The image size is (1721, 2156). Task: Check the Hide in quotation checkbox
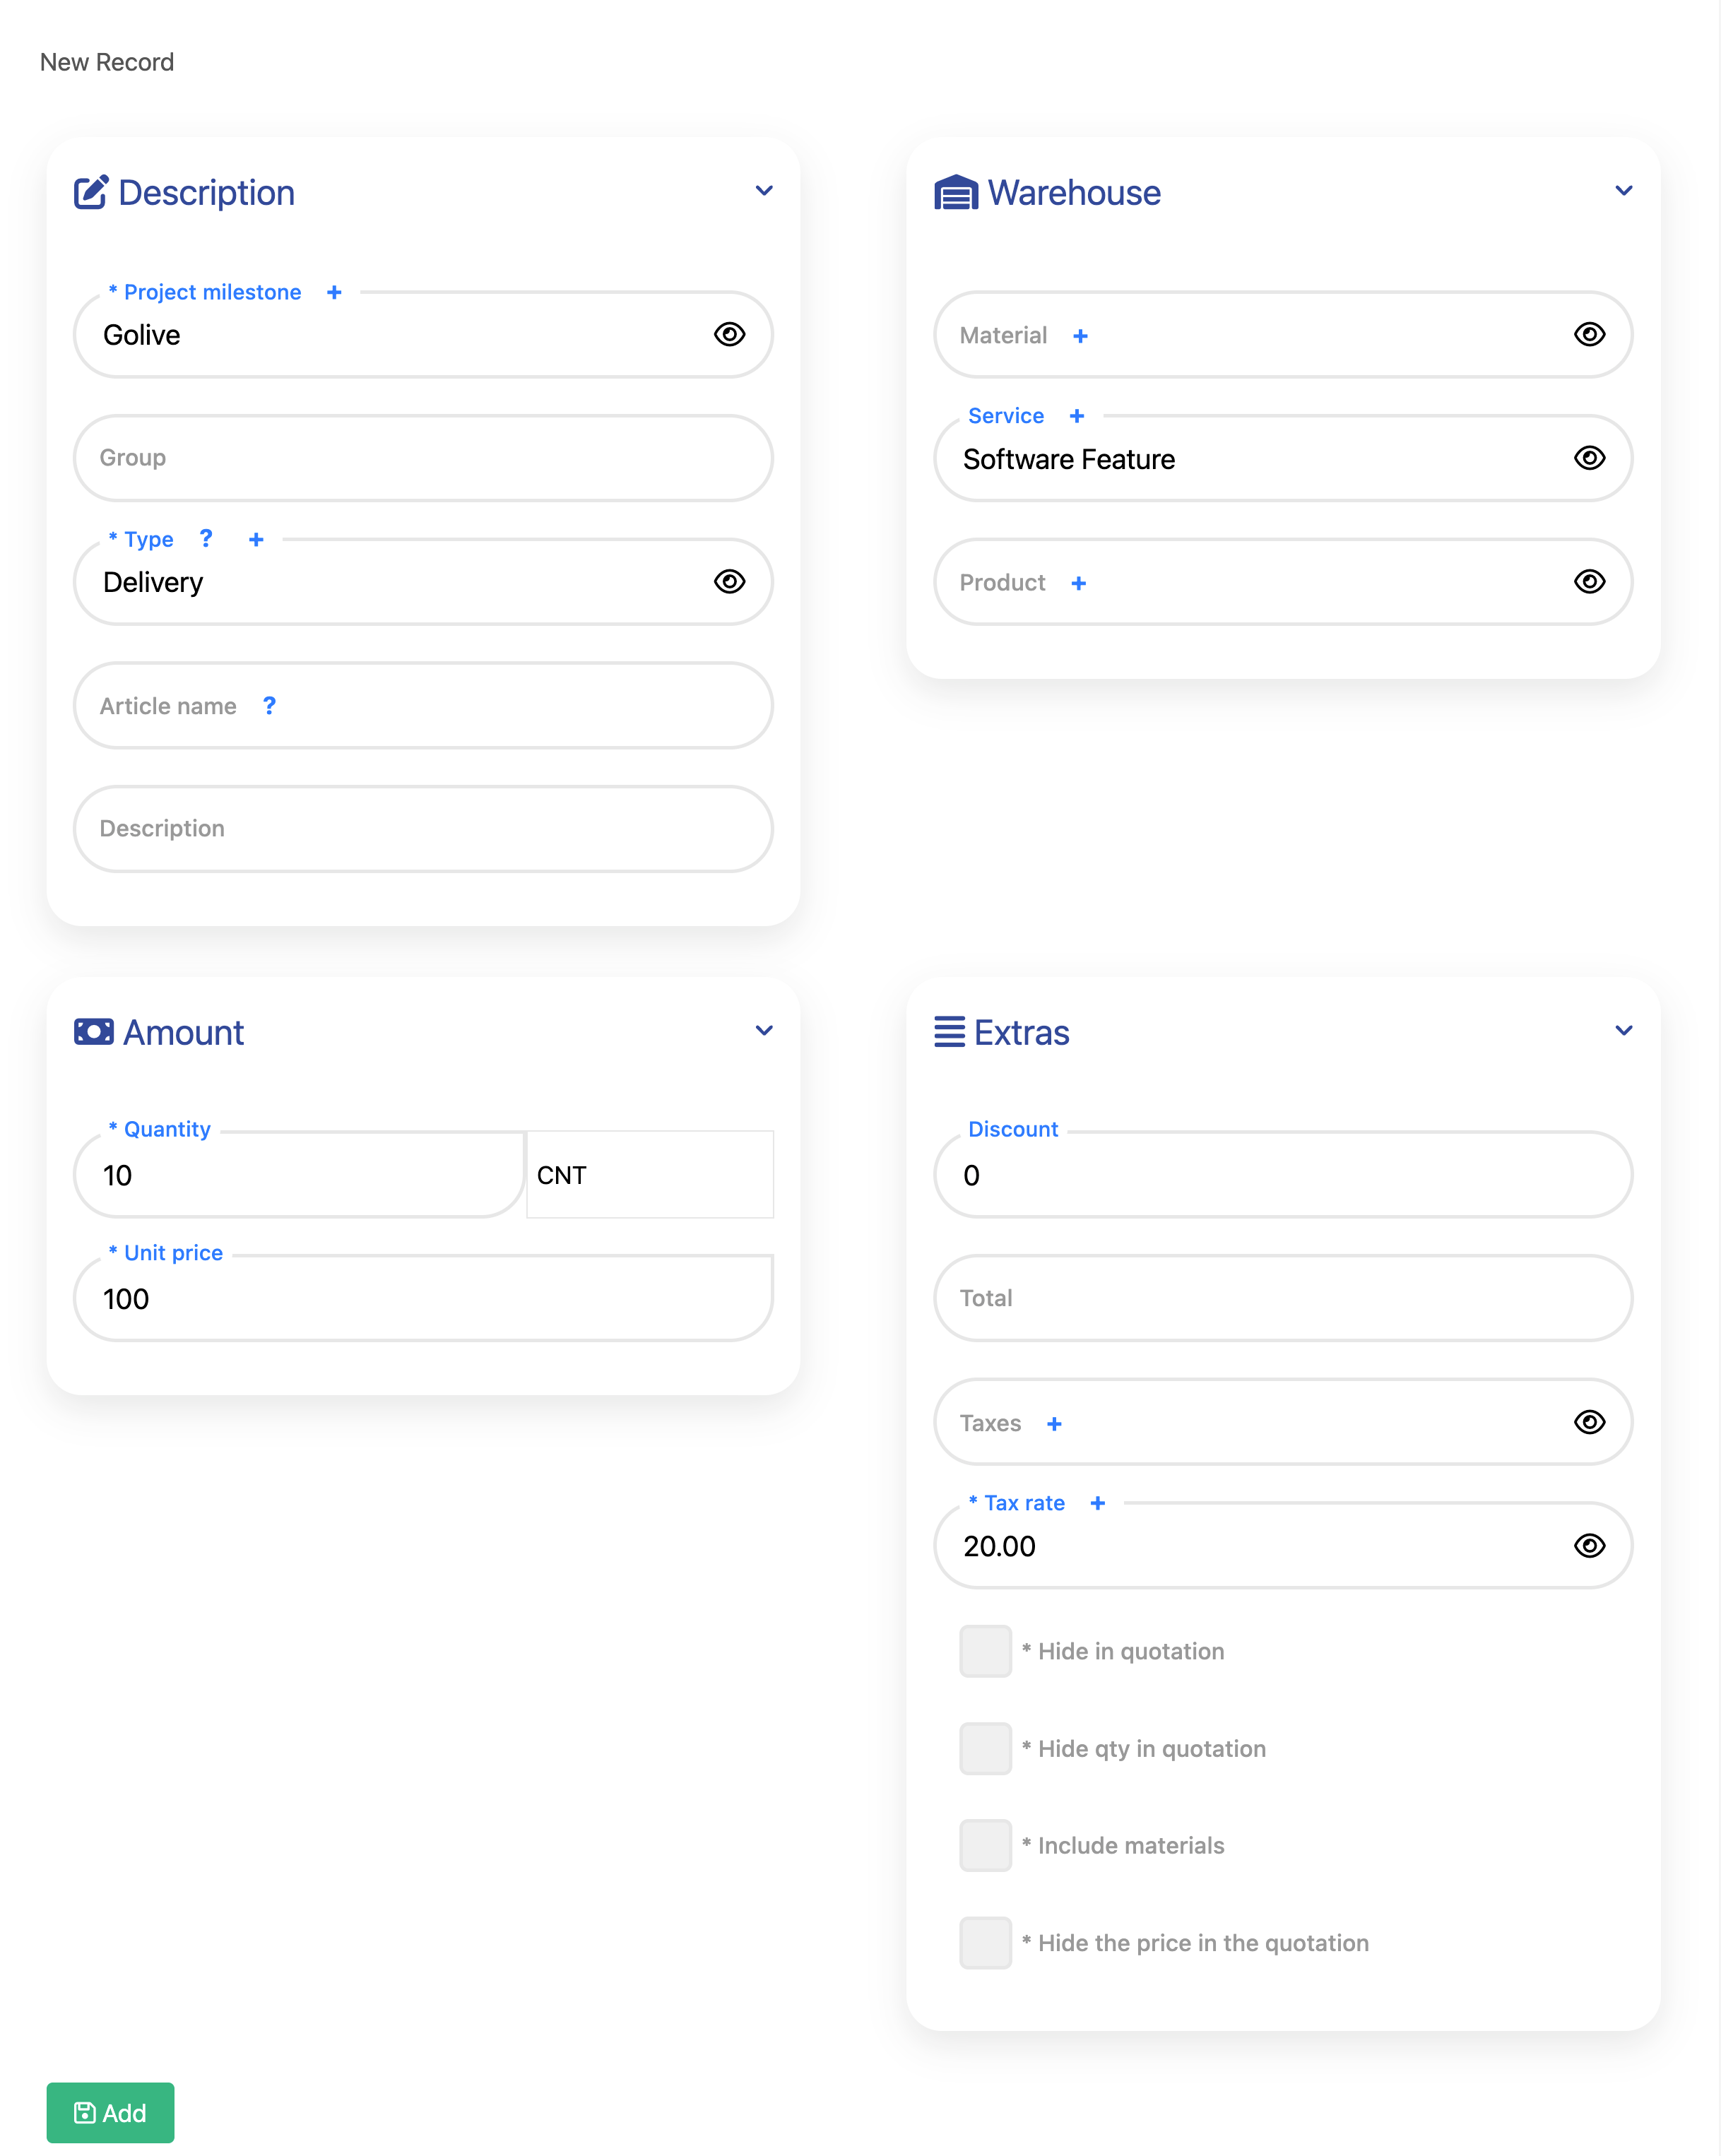985,1651
